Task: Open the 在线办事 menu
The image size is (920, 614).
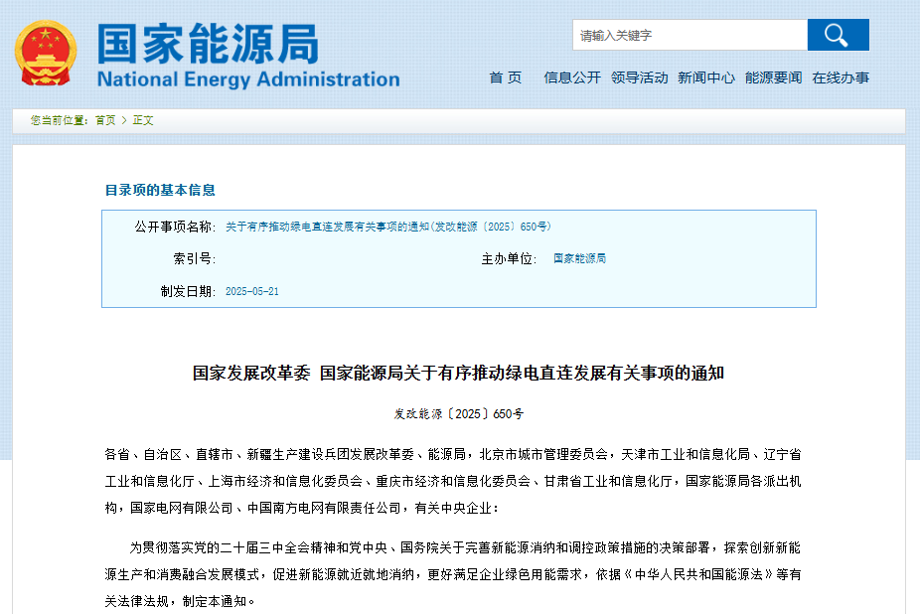Action: coord(841,77)
